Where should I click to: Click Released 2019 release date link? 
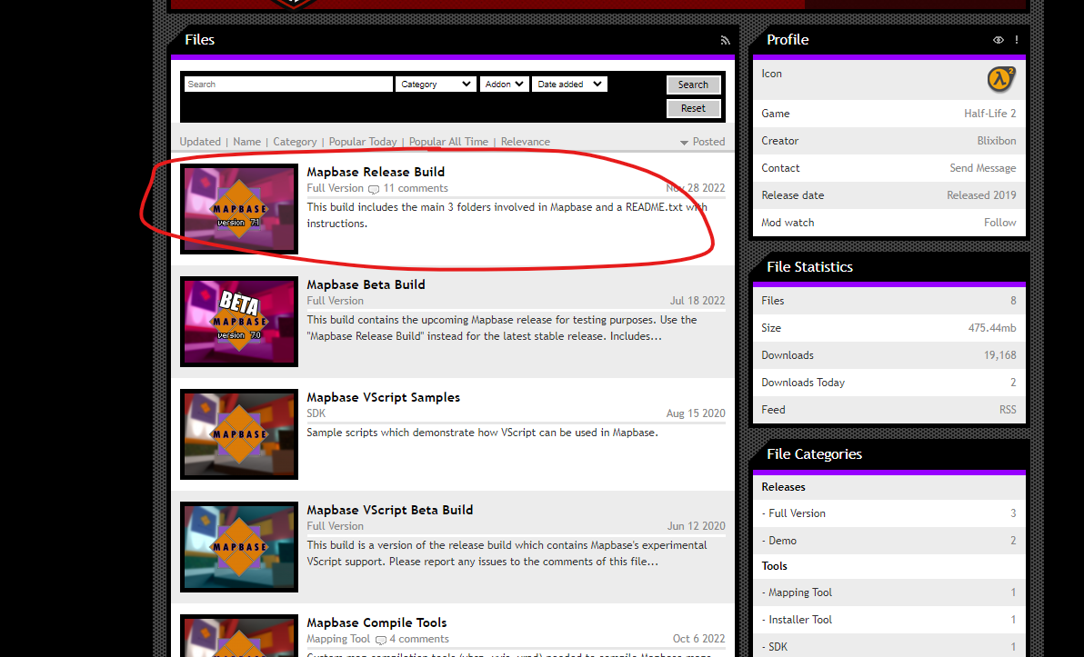(981, 194)
